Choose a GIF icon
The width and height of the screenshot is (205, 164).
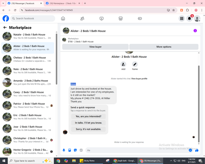point(81,150)
